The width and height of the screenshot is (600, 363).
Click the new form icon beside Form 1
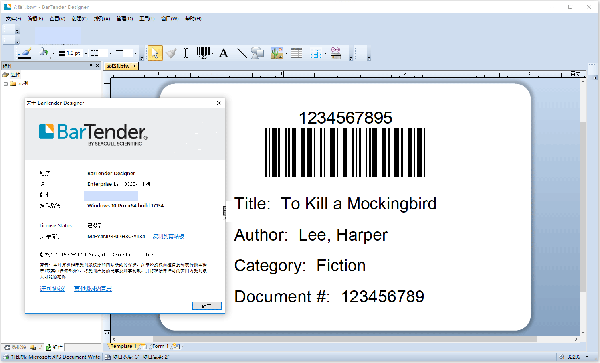176,346
